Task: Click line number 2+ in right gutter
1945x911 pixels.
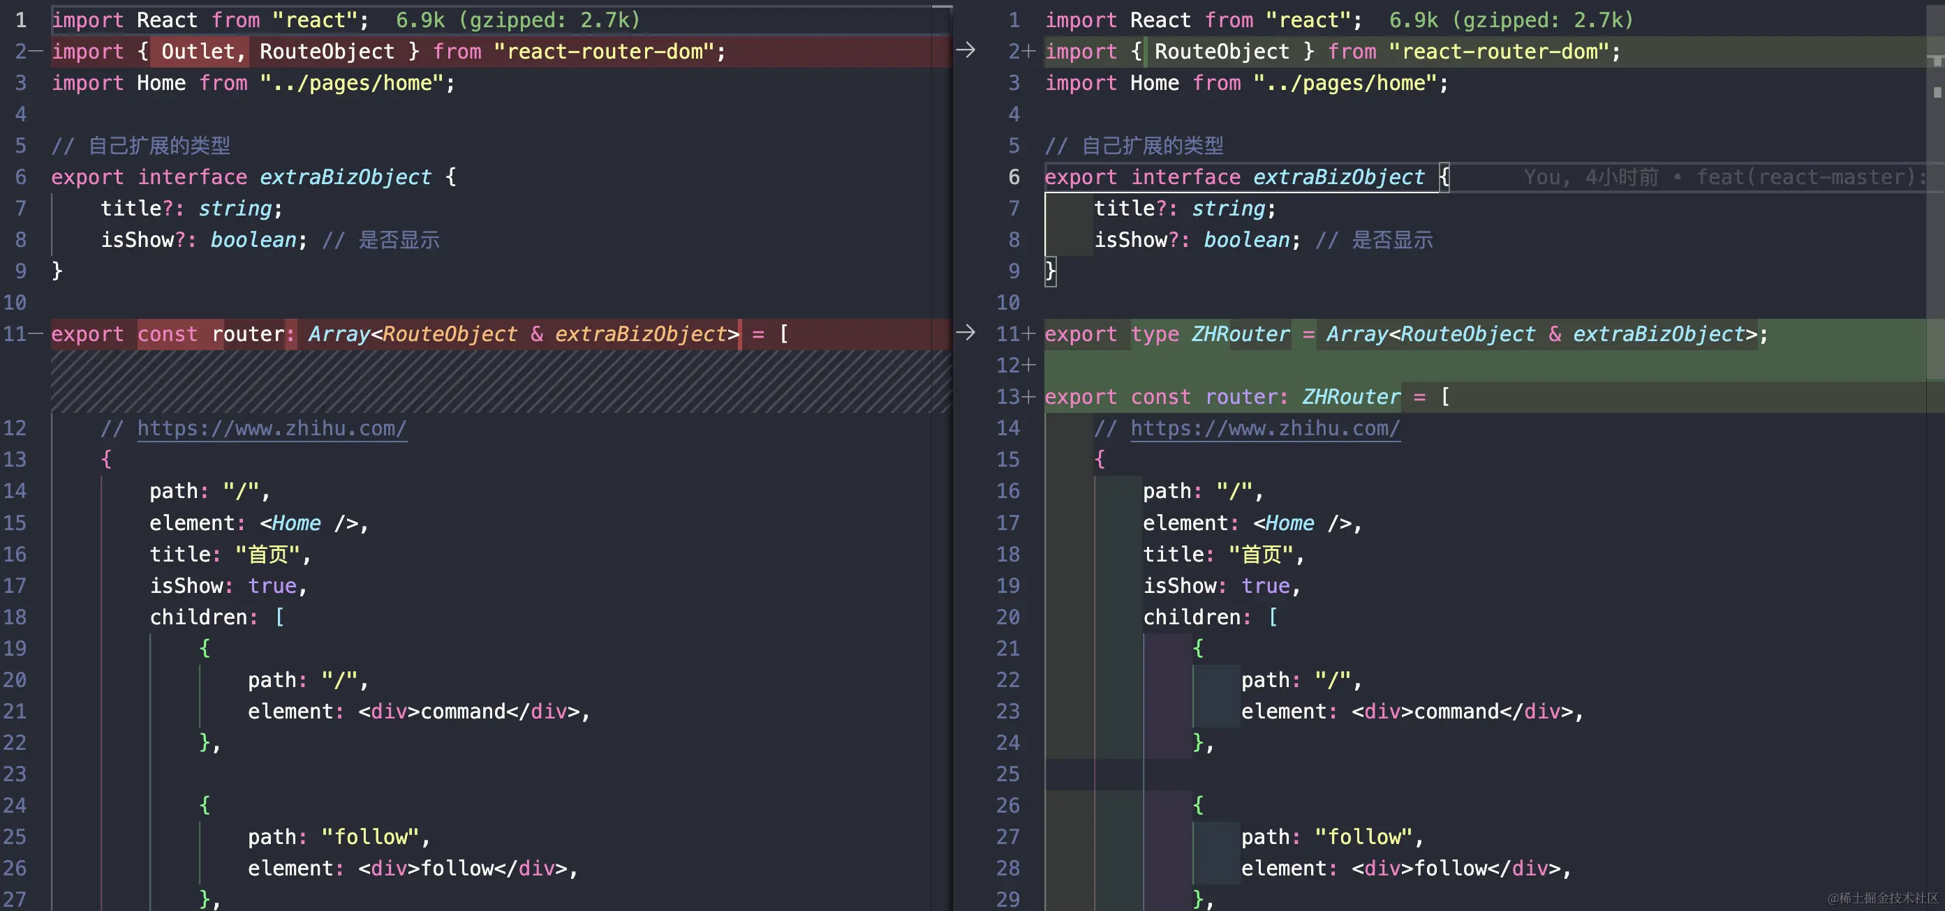Action: (x=1021, y=52)
